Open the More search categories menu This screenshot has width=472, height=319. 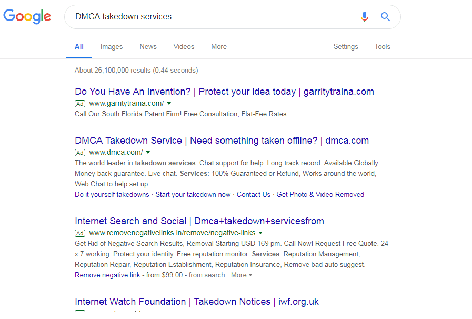pos(219,46)
